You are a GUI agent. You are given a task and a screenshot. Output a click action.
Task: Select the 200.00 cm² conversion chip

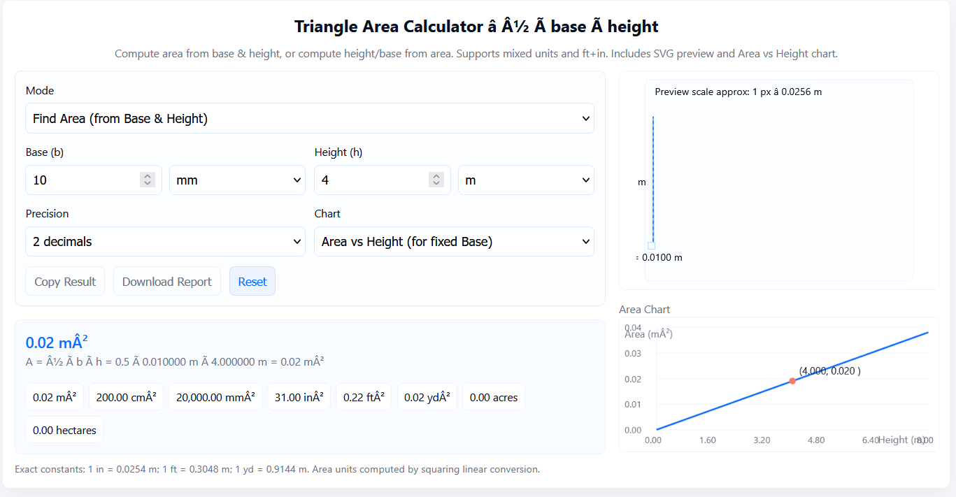coord(126,396)
